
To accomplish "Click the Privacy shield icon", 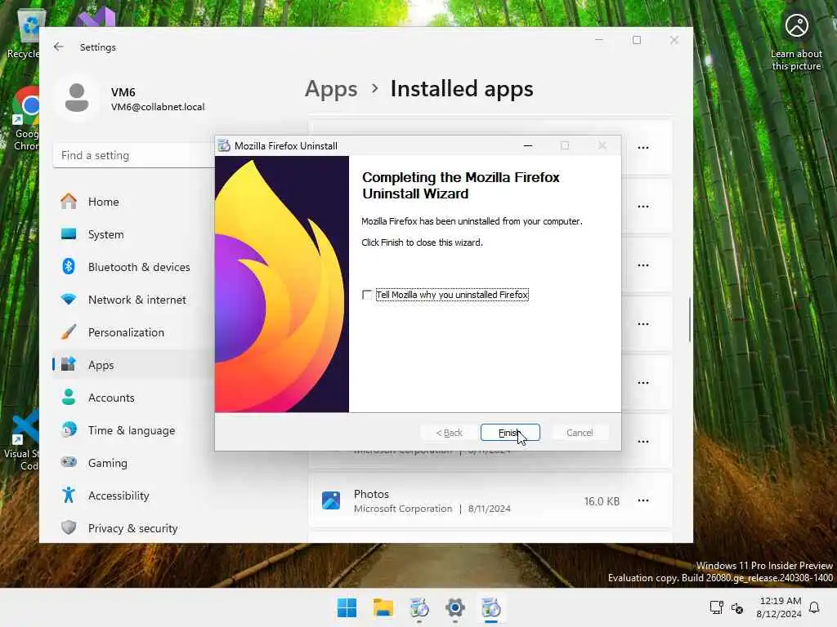I will [x=69, y=527].
